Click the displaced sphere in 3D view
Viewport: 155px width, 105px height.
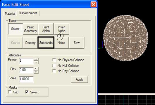pyautogui.click(x=126, y=38)
